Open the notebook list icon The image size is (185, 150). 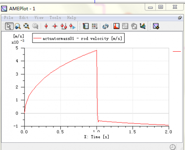[x=86, y=26]
